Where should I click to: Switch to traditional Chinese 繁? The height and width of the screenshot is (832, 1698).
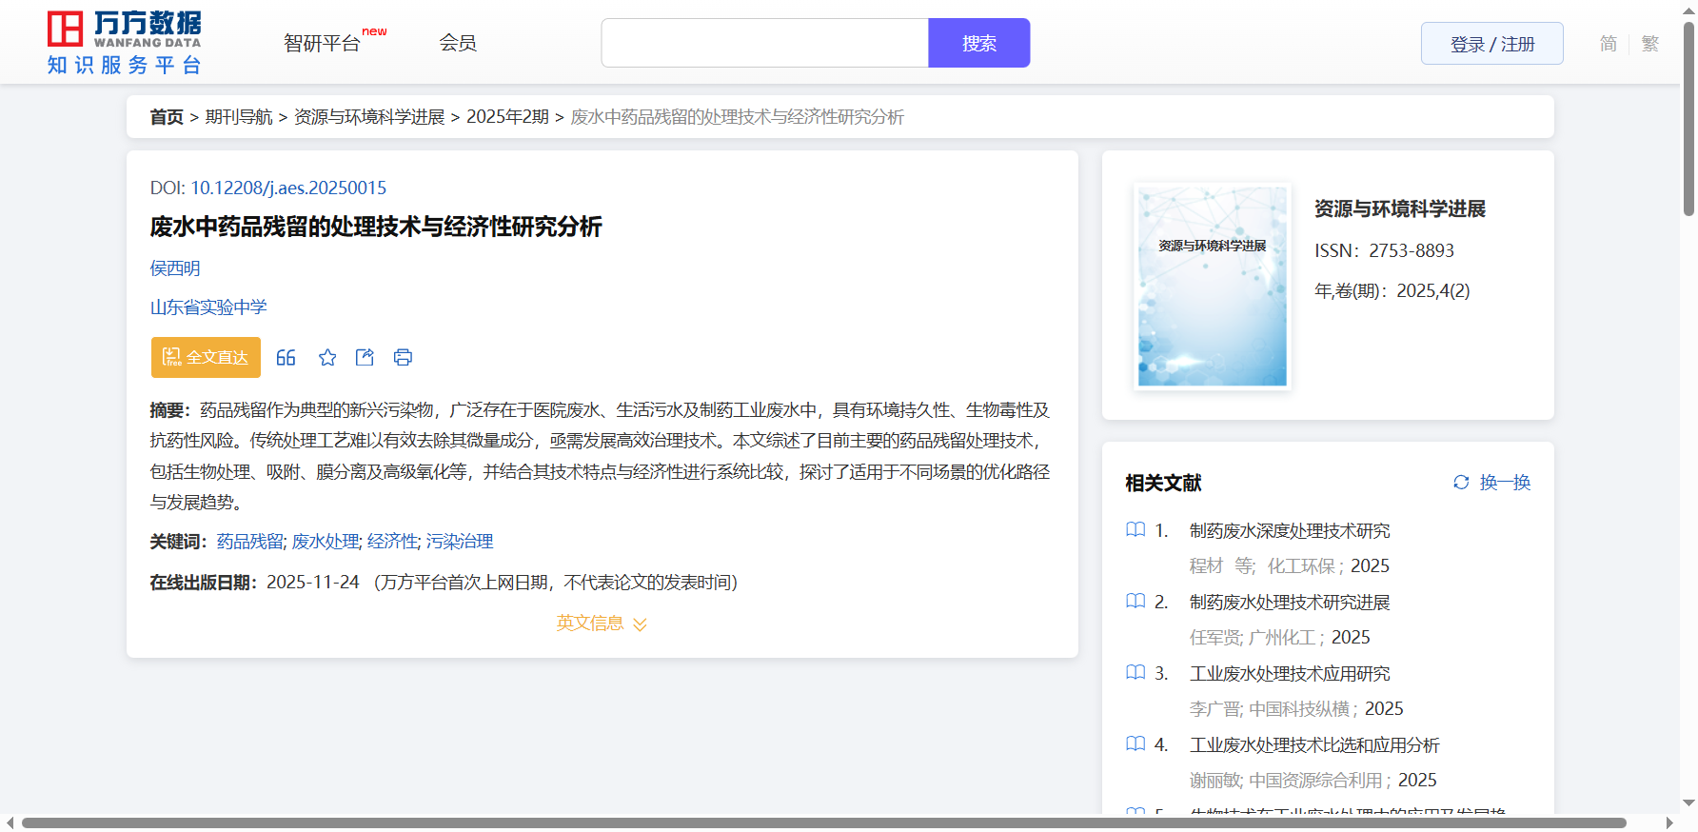1650,44
